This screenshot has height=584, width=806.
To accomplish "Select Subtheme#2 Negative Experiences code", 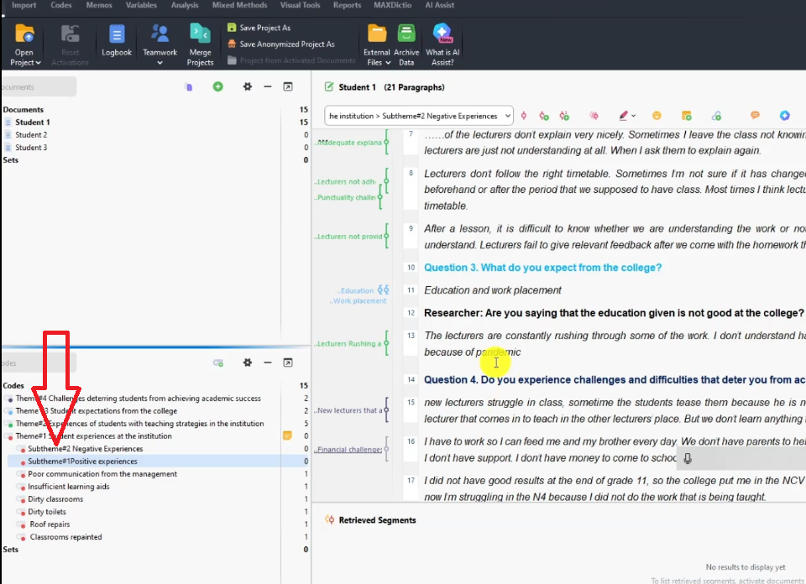I will click(86, 448).
